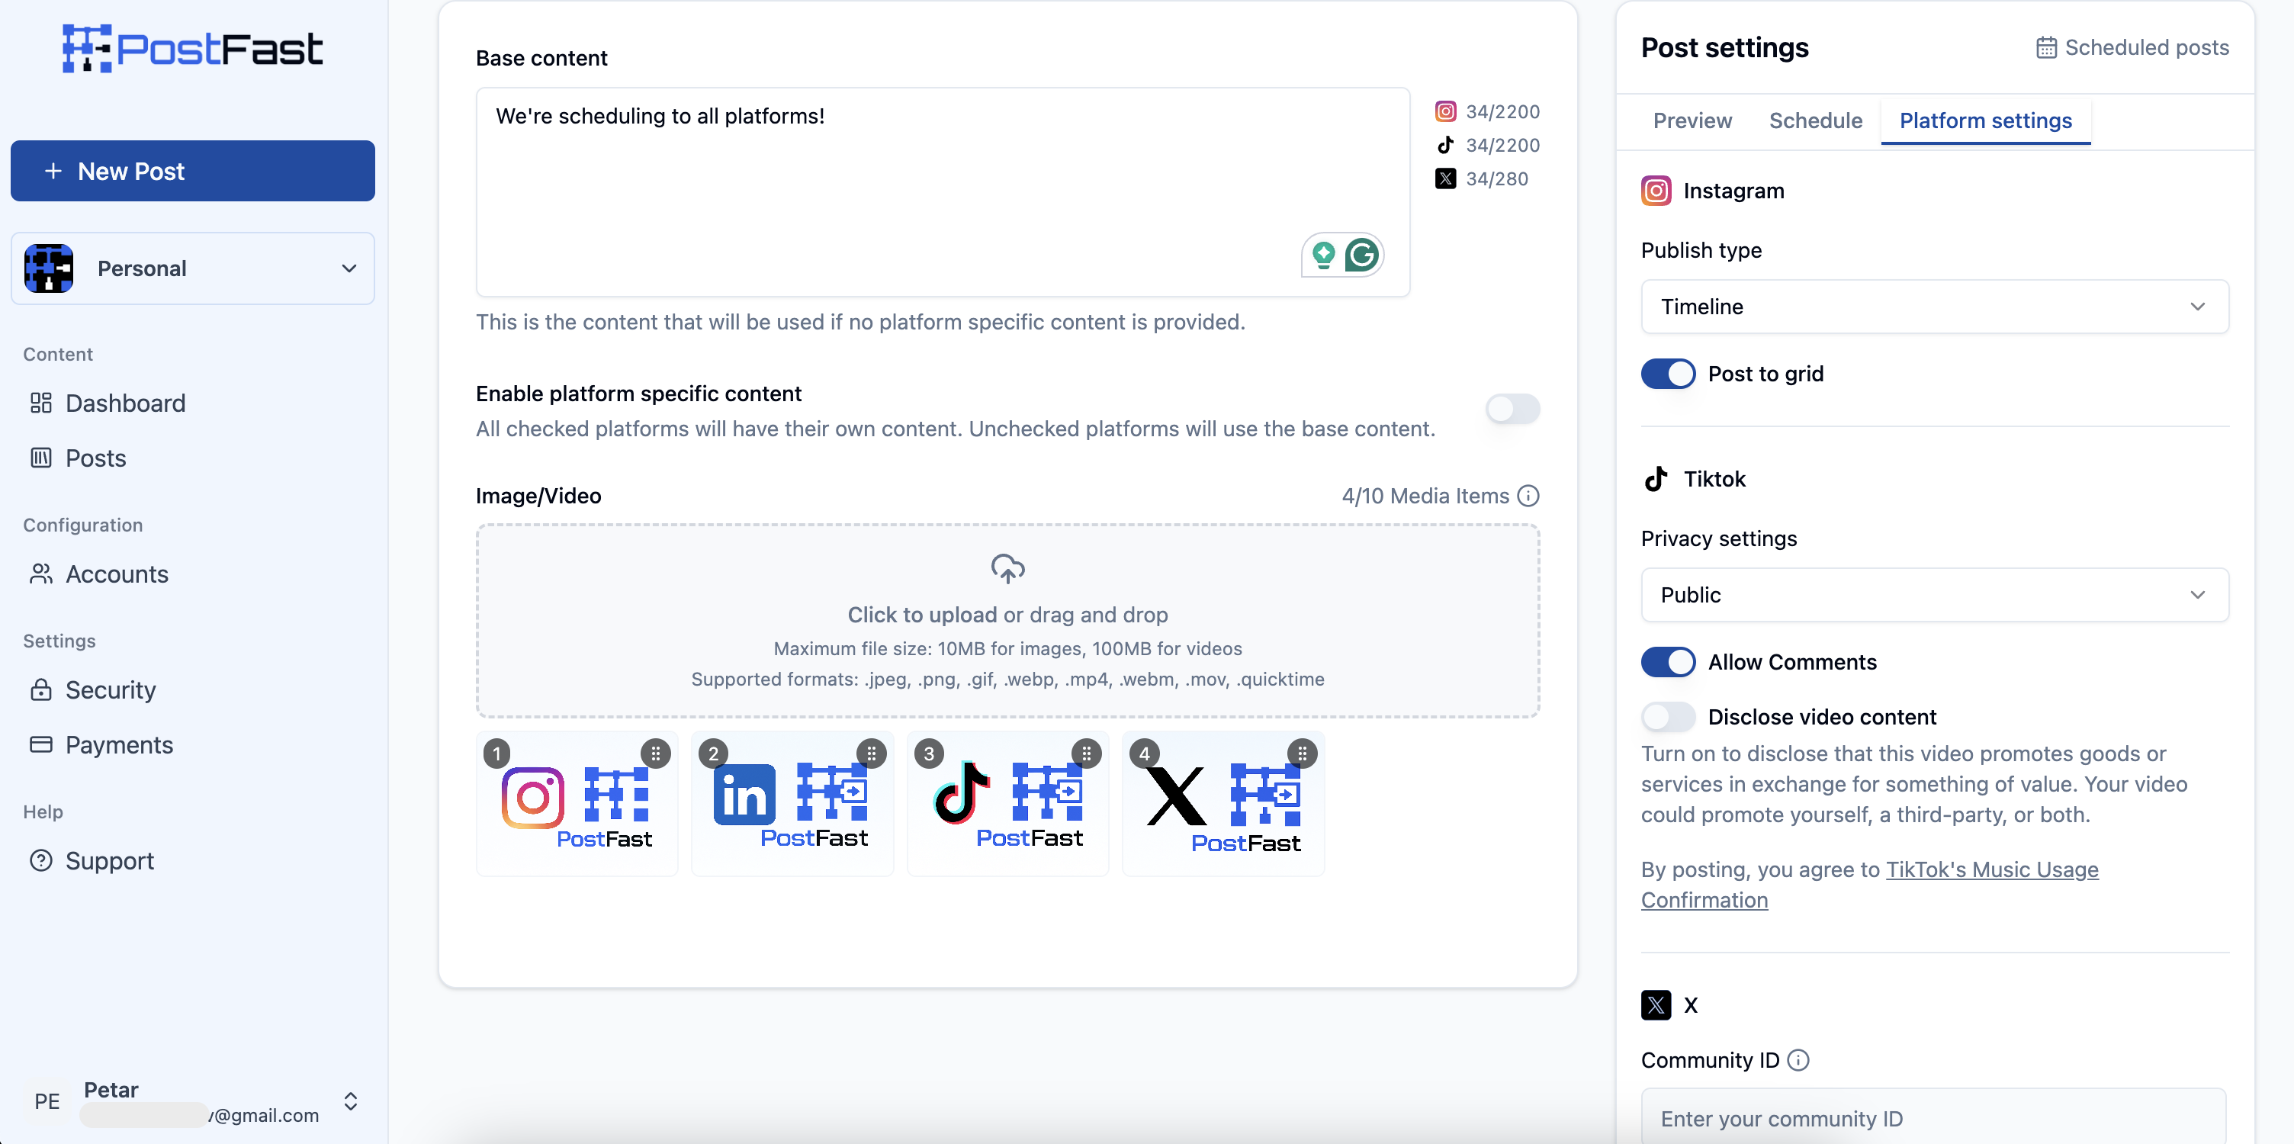Click the New Post button
The width and height of the screenshot is (2294, 1144).
click(x=192, y=171)
